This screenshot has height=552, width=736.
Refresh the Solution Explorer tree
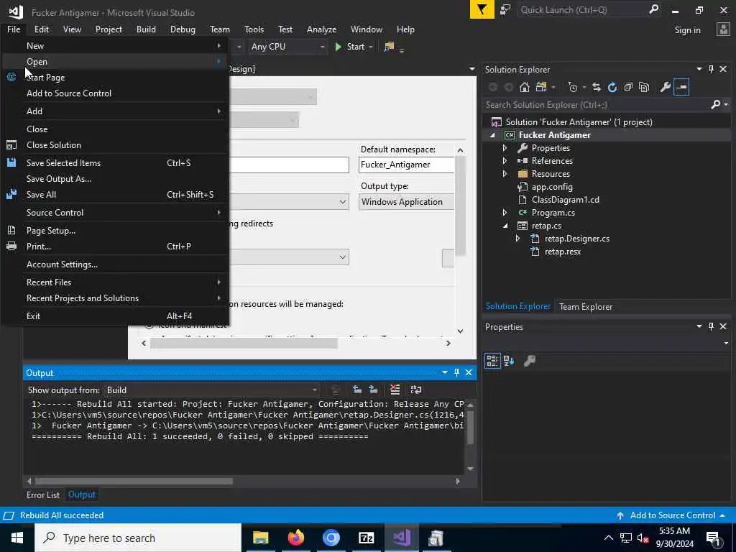[x=612, y=87]
